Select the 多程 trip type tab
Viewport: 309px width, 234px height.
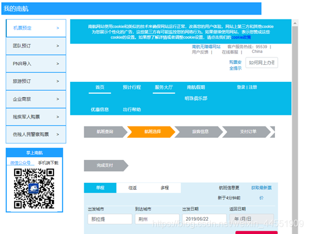pos(165,188)
